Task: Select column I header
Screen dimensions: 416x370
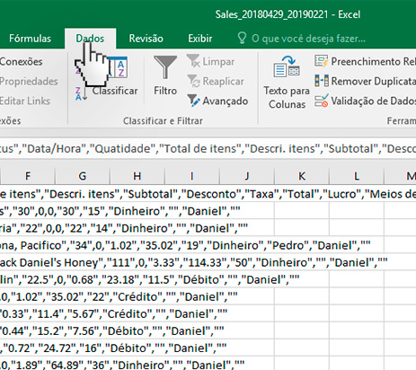Action: 192,176
